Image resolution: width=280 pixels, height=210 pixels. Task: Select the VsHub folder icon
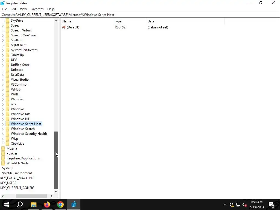point(7,89)
